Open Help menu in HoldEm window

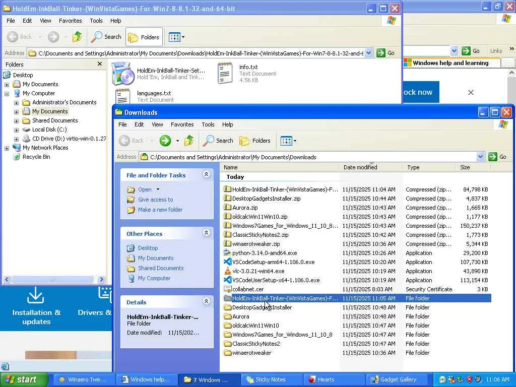115,21
